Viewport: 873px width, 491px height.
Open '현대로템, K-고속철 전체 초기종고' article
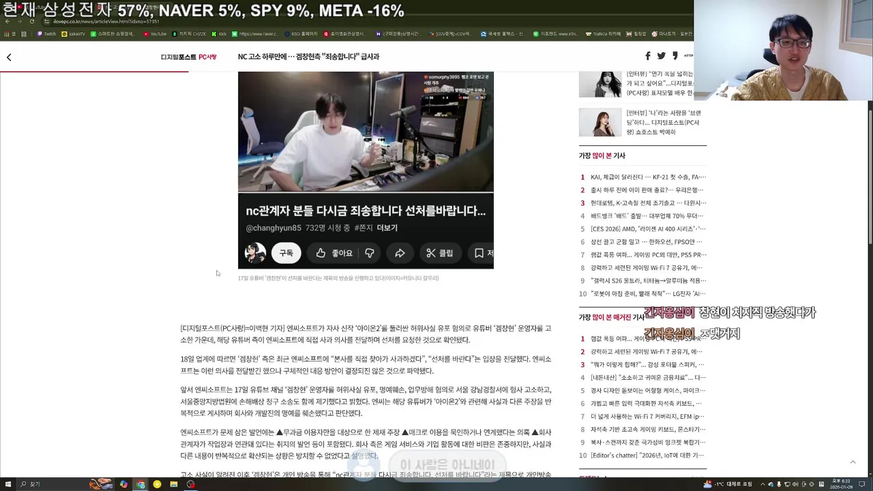648,203
